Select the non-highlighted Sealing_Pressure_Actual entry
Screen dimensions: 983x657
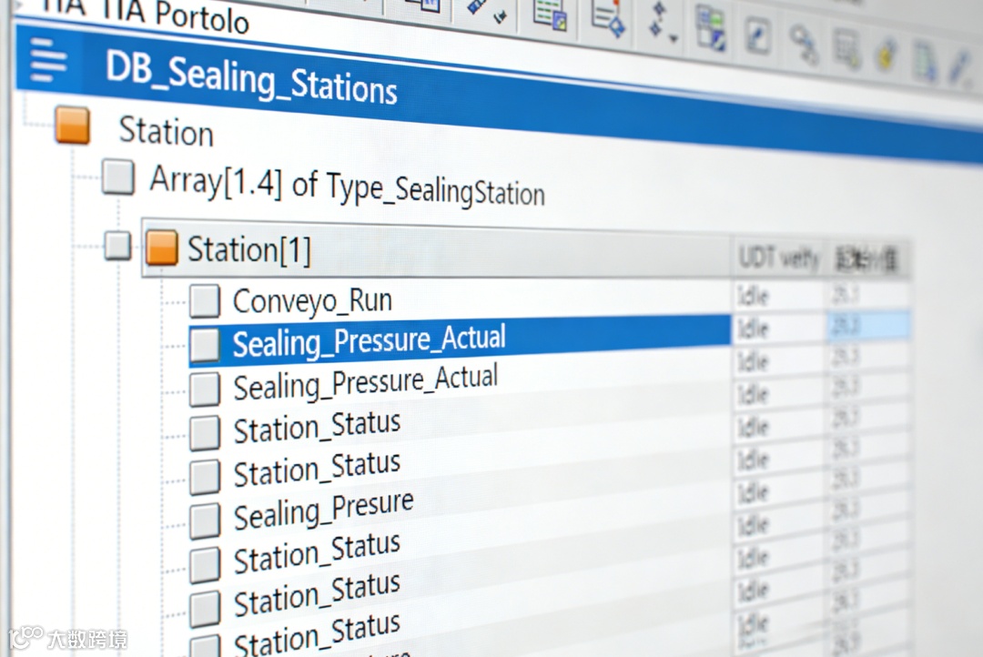(x=366, y=383)
